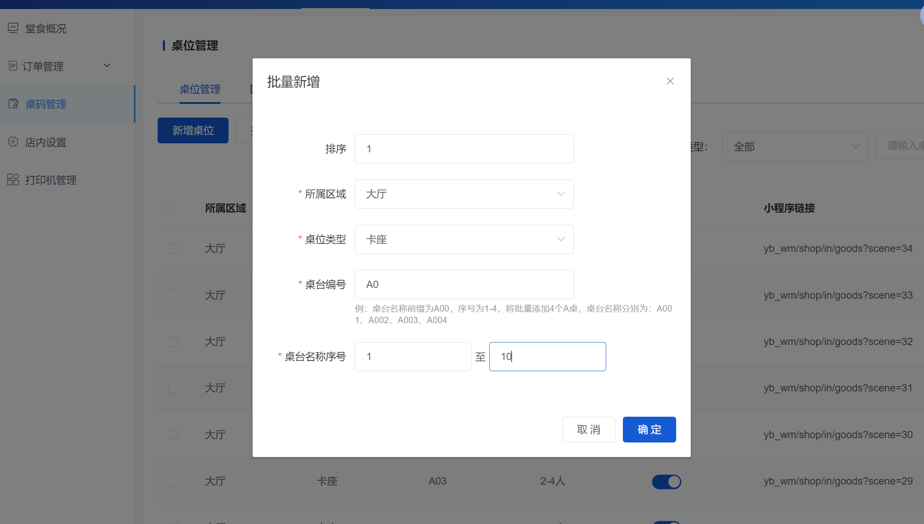Close the 批量新增 dialog with the X

(670, 81)
